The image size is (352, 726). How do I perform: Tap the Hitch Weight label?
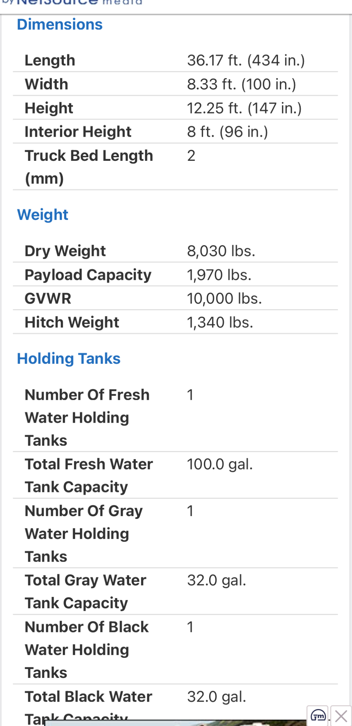tap(72, 322)
